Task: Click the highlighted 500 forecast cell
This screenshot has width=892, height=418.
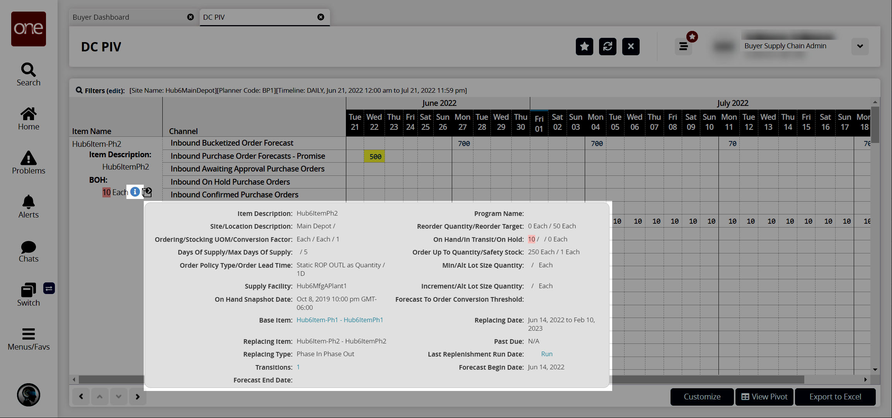Action: [374, 156]
